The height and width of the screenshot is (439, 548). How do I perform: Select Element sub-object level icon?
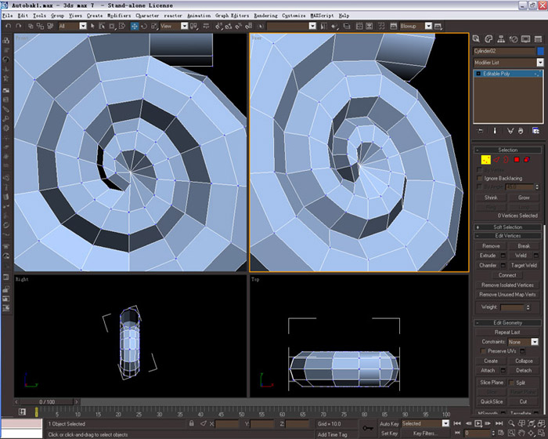(527, 160)
